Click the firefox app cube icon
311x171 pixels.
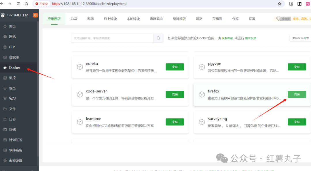pos(202,94)
